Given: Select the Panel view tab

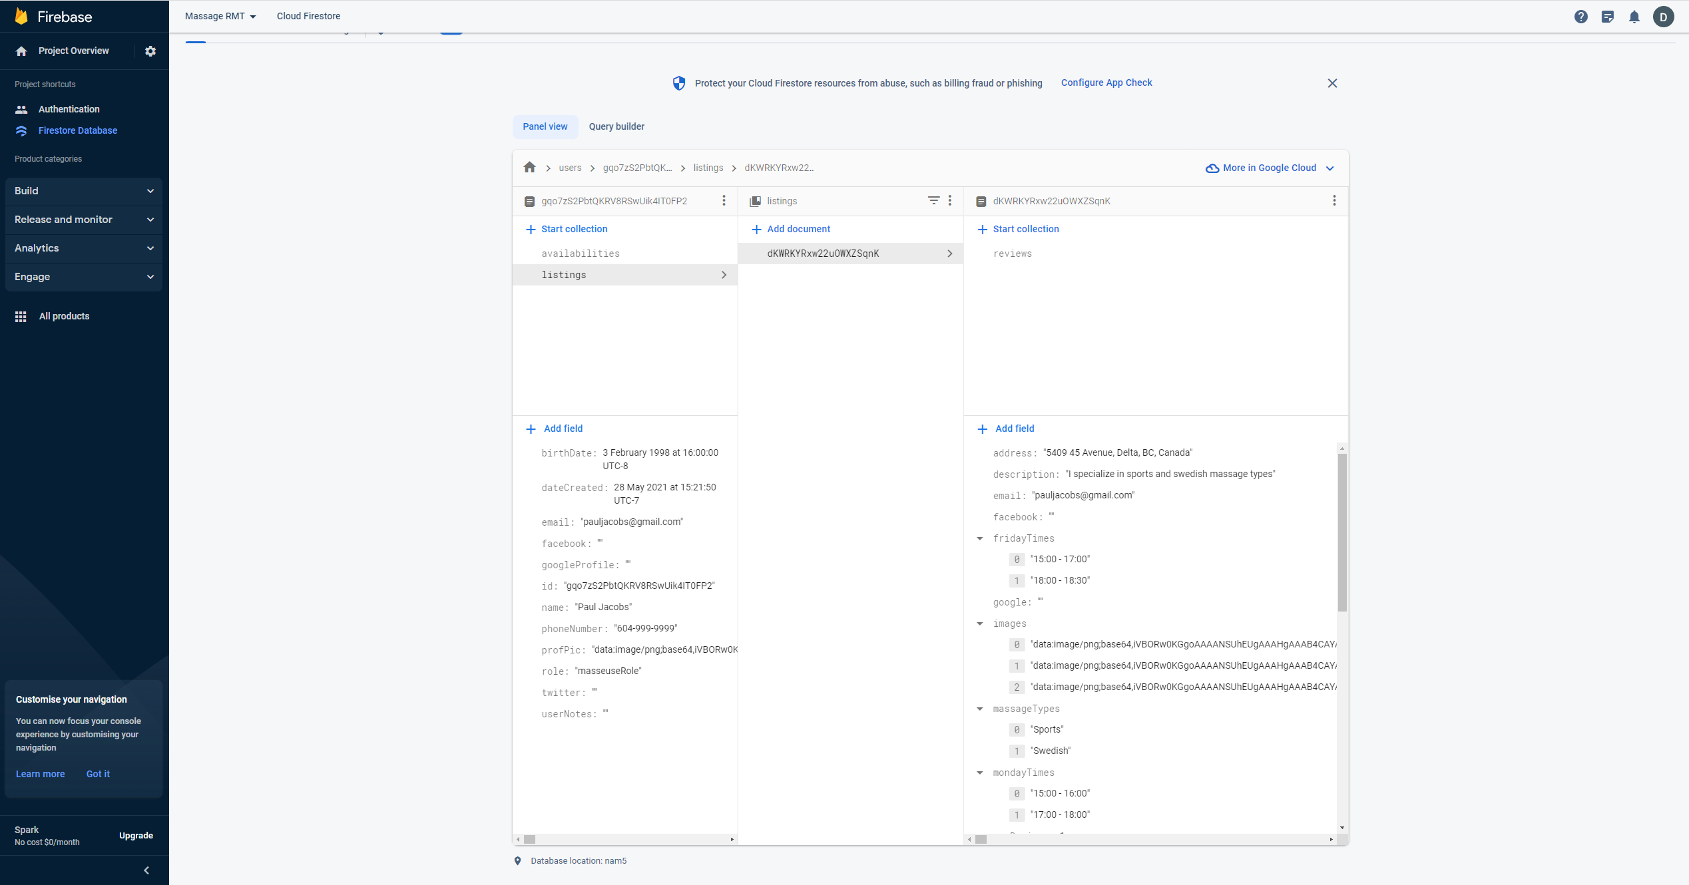Looking at the screenshot, I should tap(545, 126).
